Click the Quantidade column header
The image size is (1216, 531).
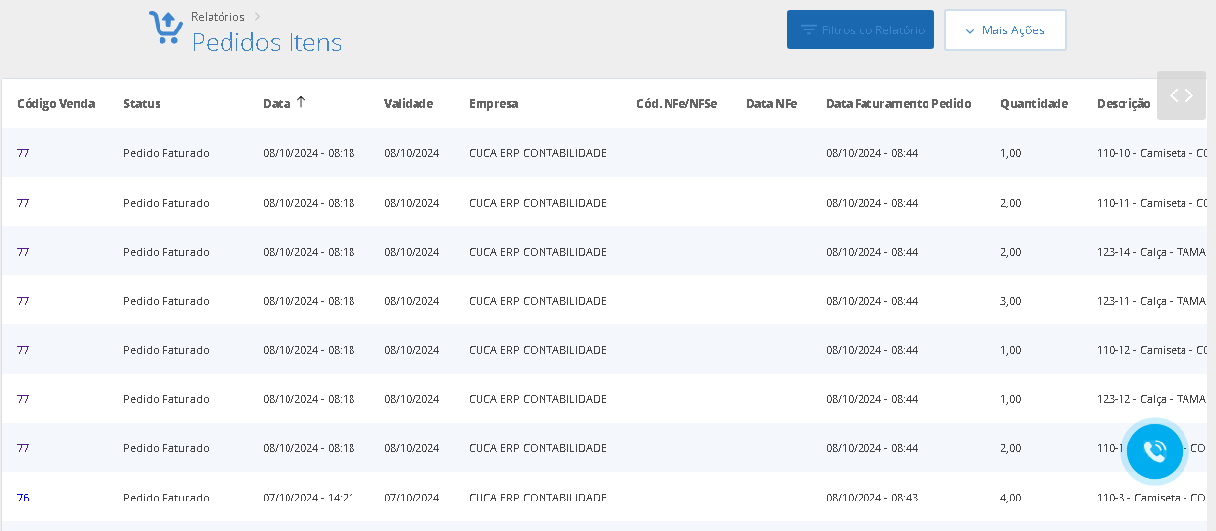coord(1034,103)
